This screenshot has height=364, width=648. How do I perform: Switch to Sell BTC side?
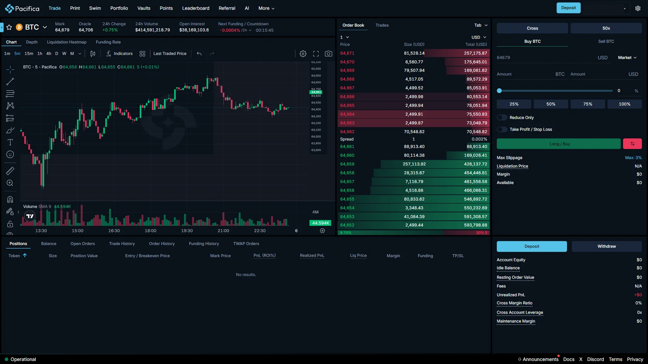click(606, 41)
